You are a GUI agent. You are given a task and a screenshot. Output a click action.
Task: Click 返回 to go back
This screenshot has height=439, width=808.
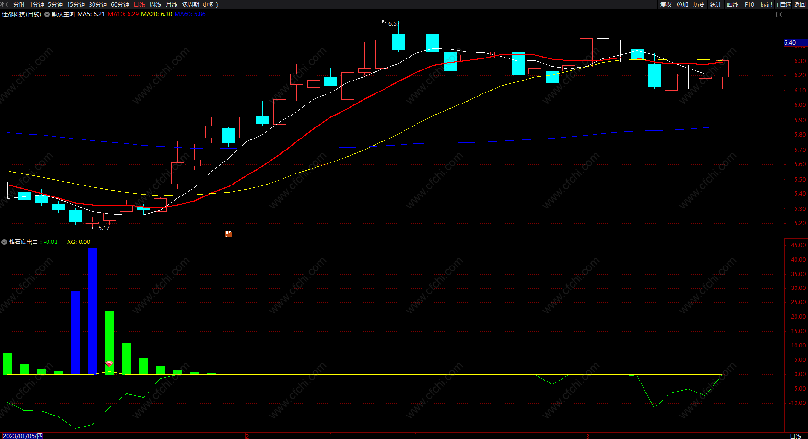[x=800, y=4]
